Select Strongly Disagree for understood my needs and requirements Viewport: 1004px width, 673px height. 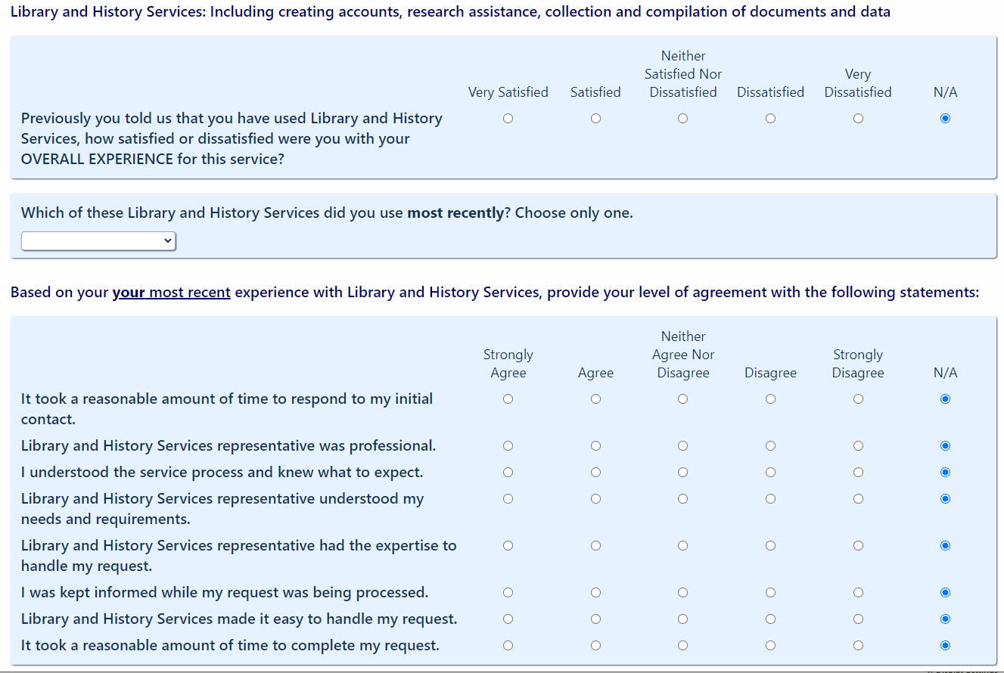[858, 499]
